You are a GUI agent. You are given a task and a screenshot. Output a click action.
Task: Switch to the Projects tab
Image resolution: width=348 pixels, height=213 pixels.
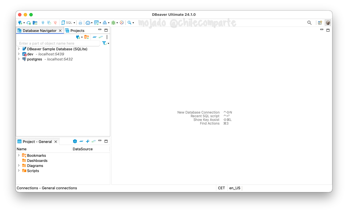[75, 31]
